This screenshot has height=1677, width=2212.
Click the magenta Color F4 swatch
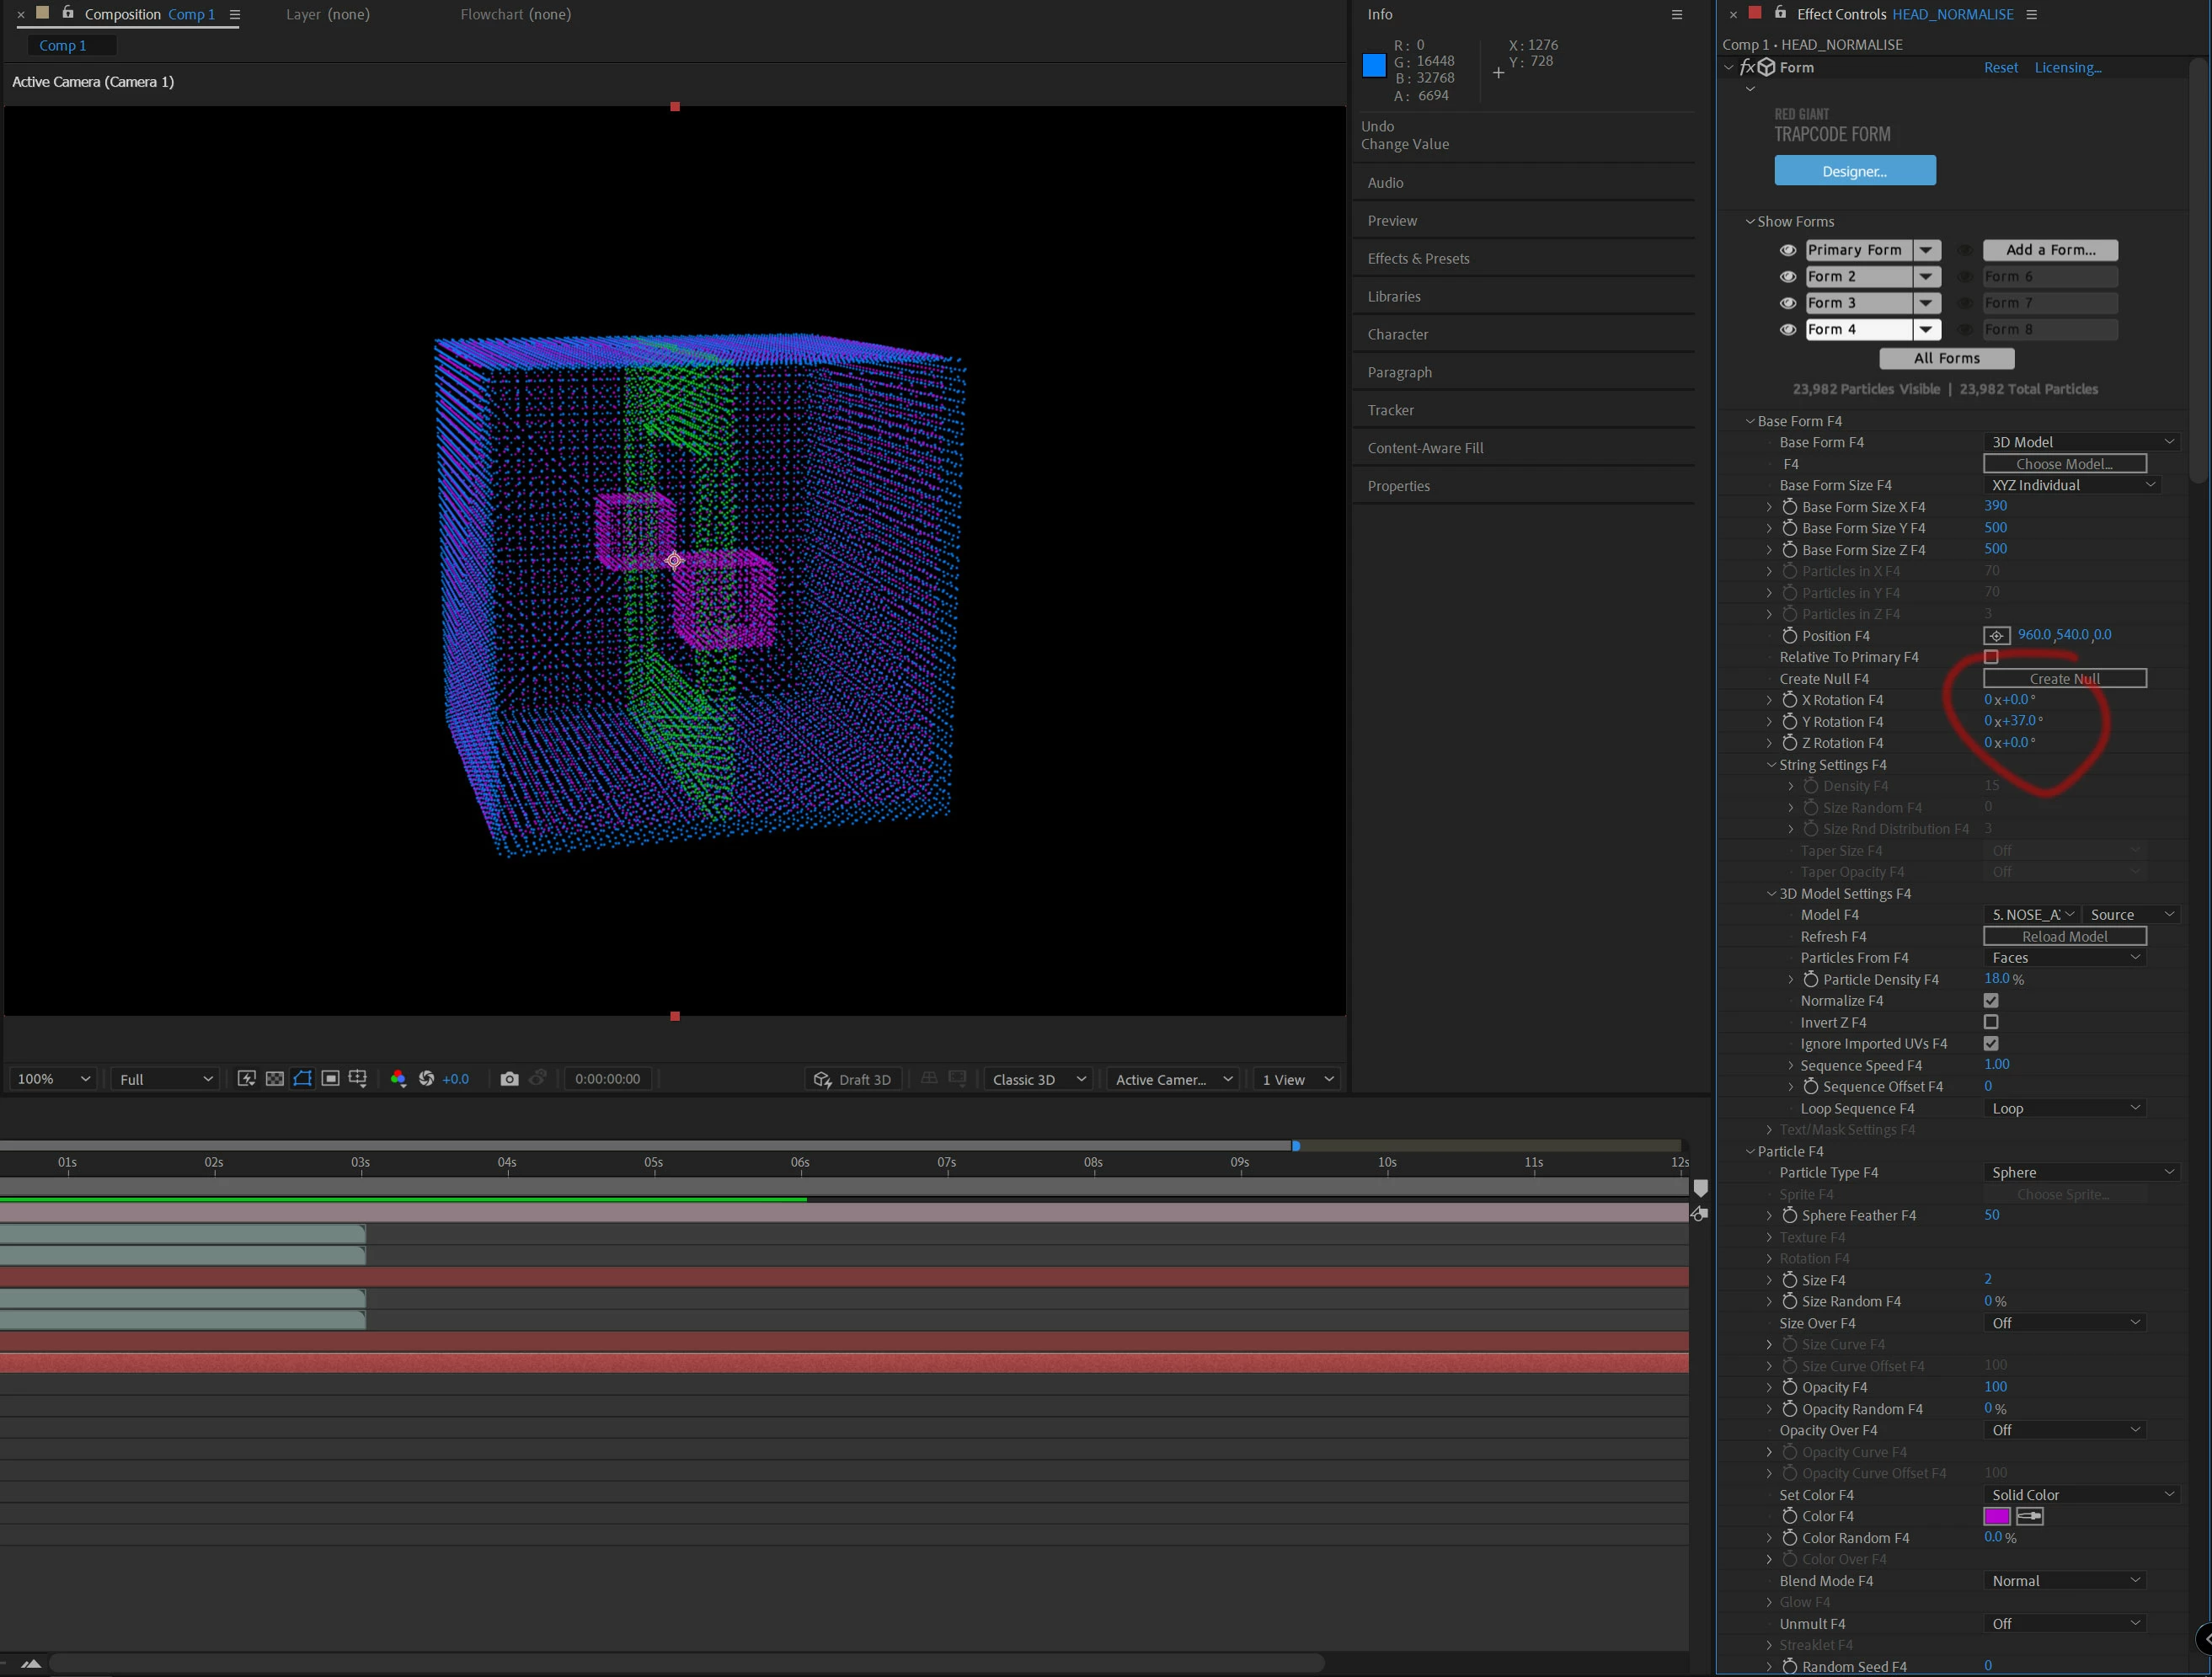[x=1996, y=1516]
